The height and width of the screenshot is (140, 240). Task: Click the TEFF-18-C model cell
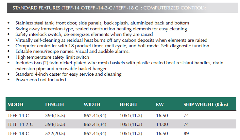click(x=18, y=133)
